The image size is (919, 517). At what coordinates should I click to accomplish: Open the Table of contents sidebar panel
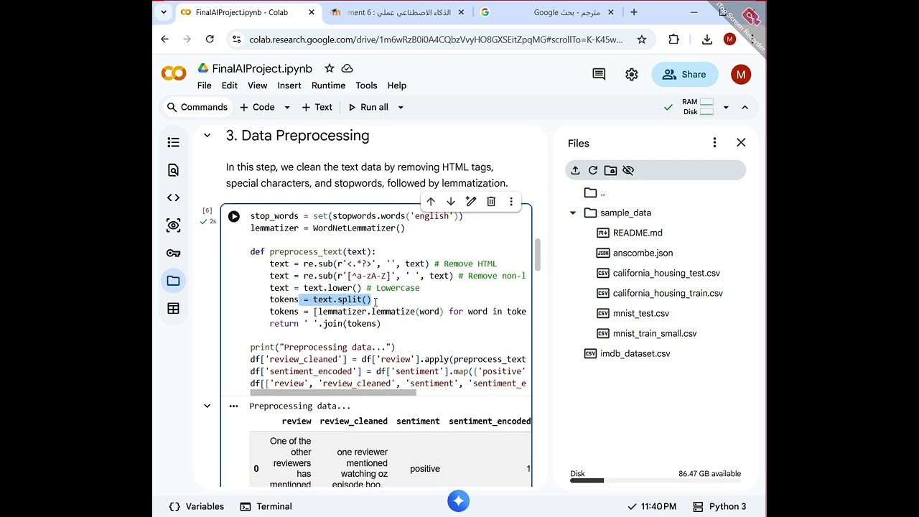tap(173, 143)
